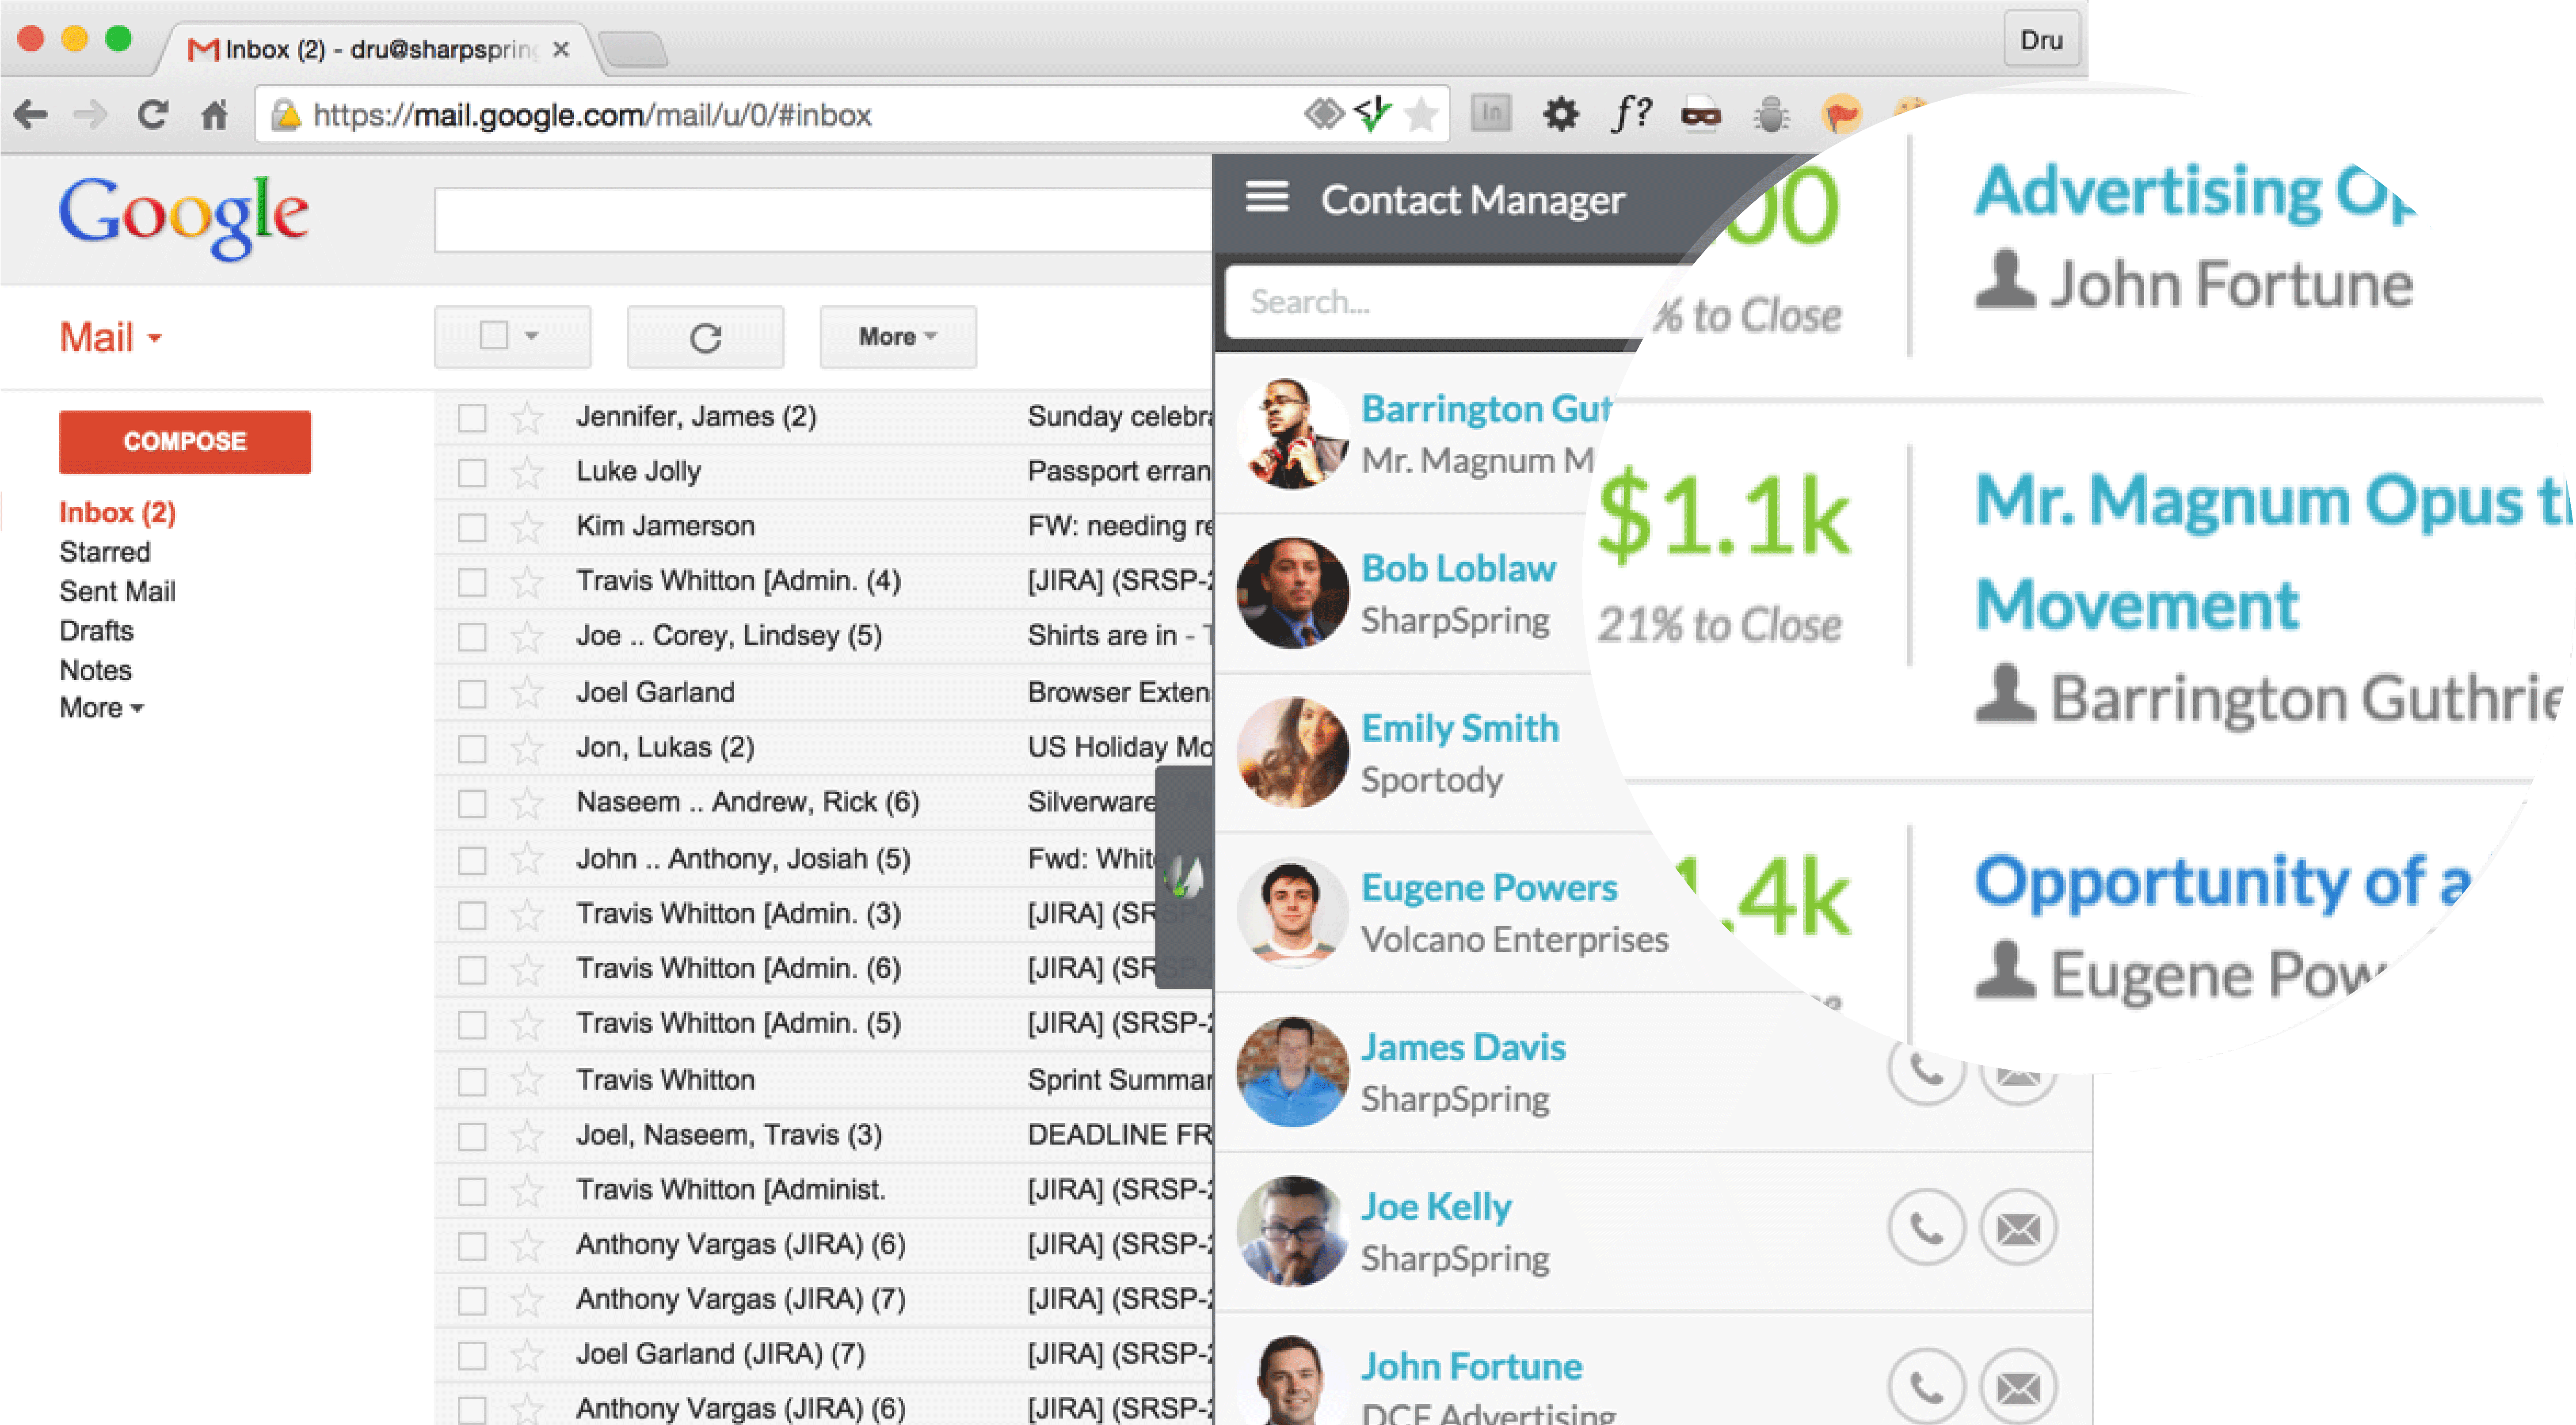
Task: Click the browser reload icon
Action: point(152,115)
